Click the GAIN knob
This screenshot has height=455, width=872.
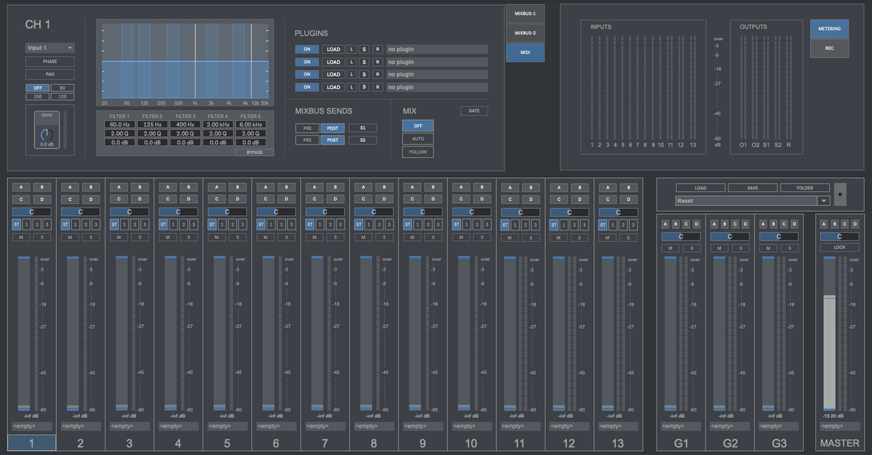(x=47, y=134)
